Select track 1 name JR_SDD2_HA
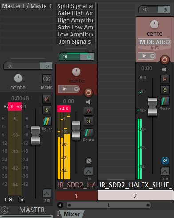This screenshot has width=174, height=218. [76, 185]
